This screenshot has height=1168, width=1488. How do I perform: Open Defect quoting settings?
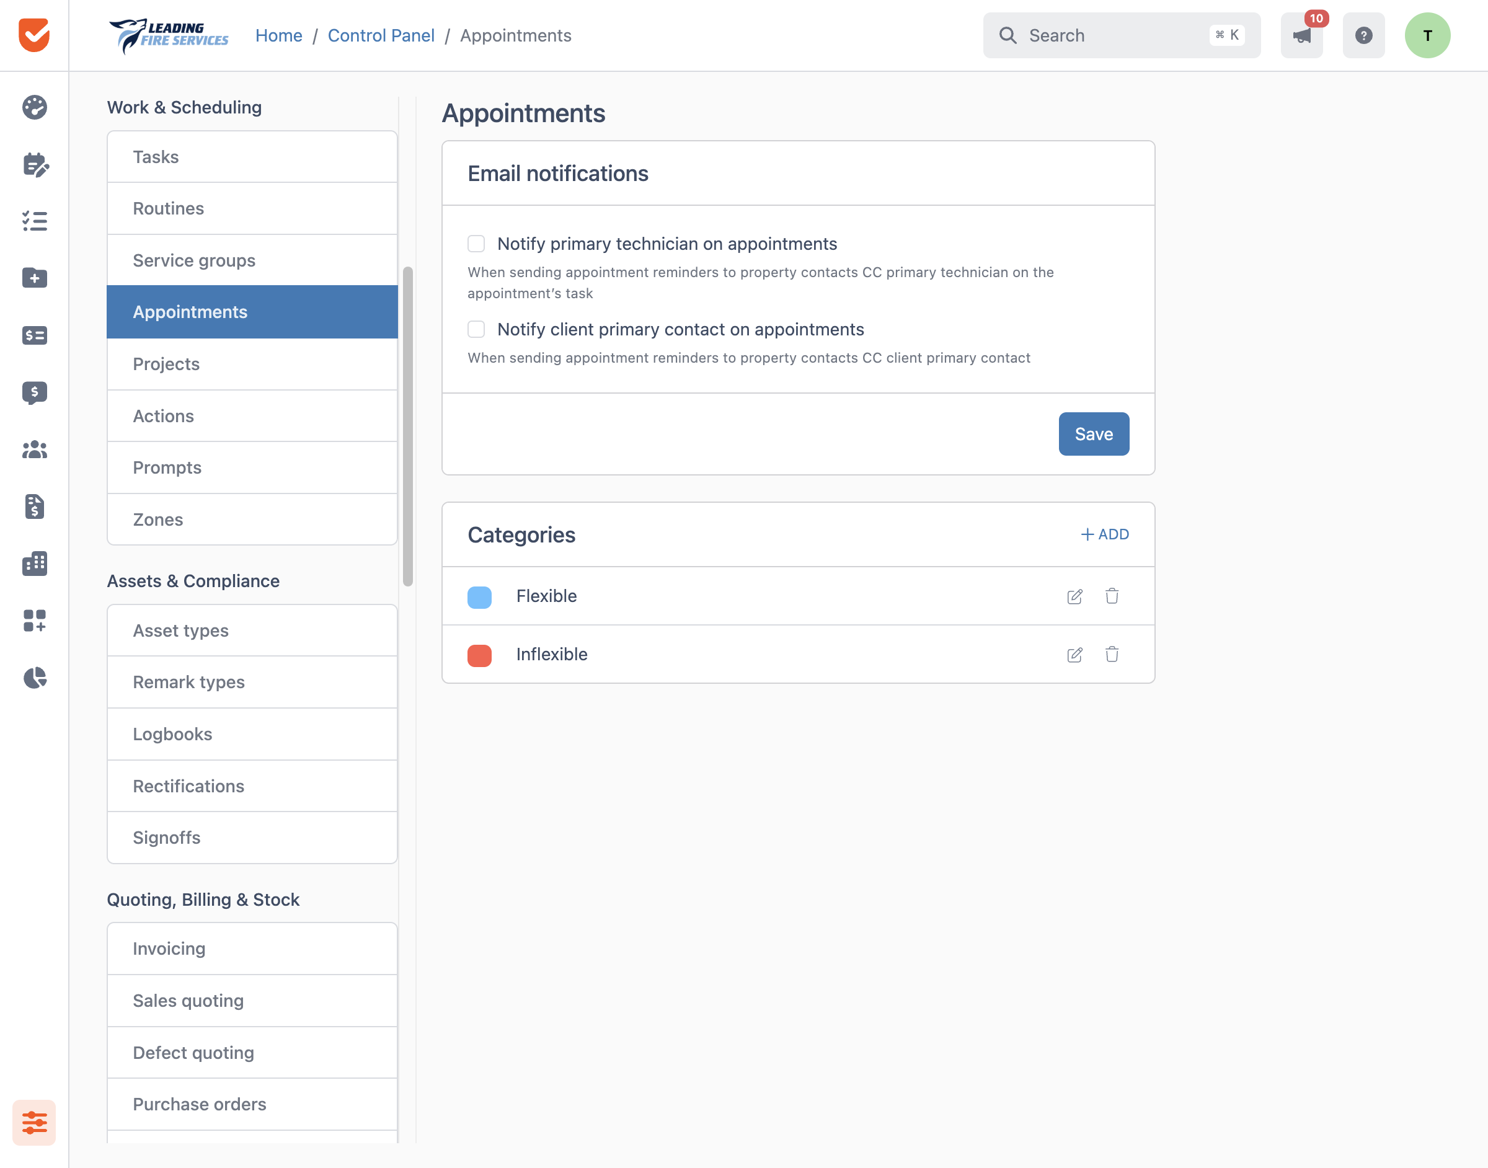coord(252,1053)
